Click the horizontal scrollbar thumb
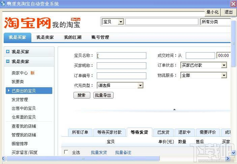This screenshot has height=164, width=237. coord(83,158)
